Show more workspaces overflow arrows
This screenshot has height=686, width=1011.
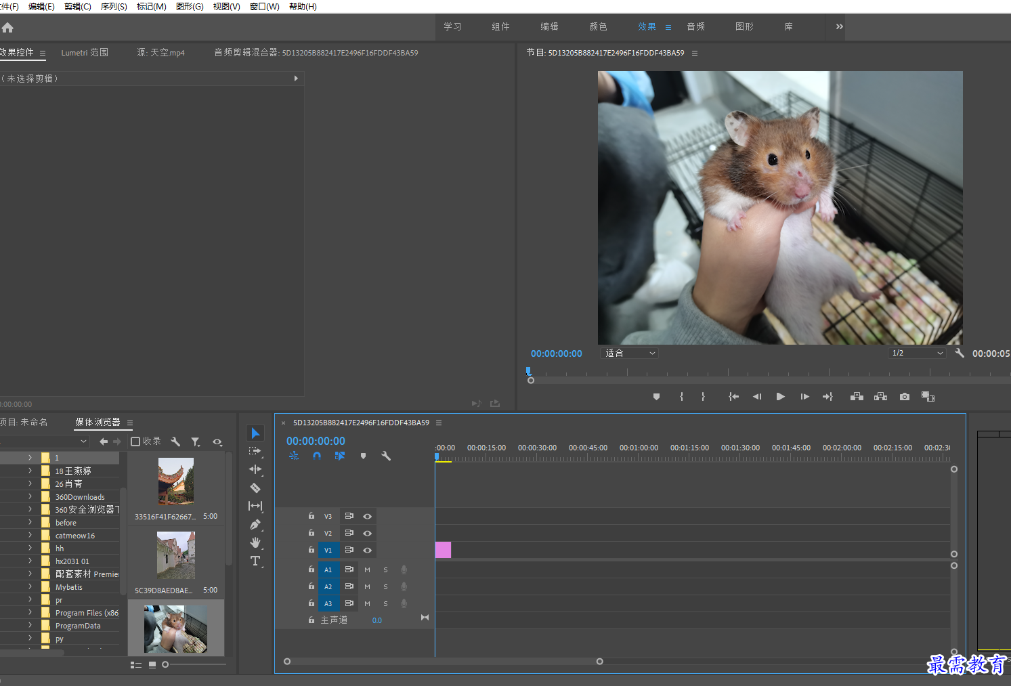[839, 26]
